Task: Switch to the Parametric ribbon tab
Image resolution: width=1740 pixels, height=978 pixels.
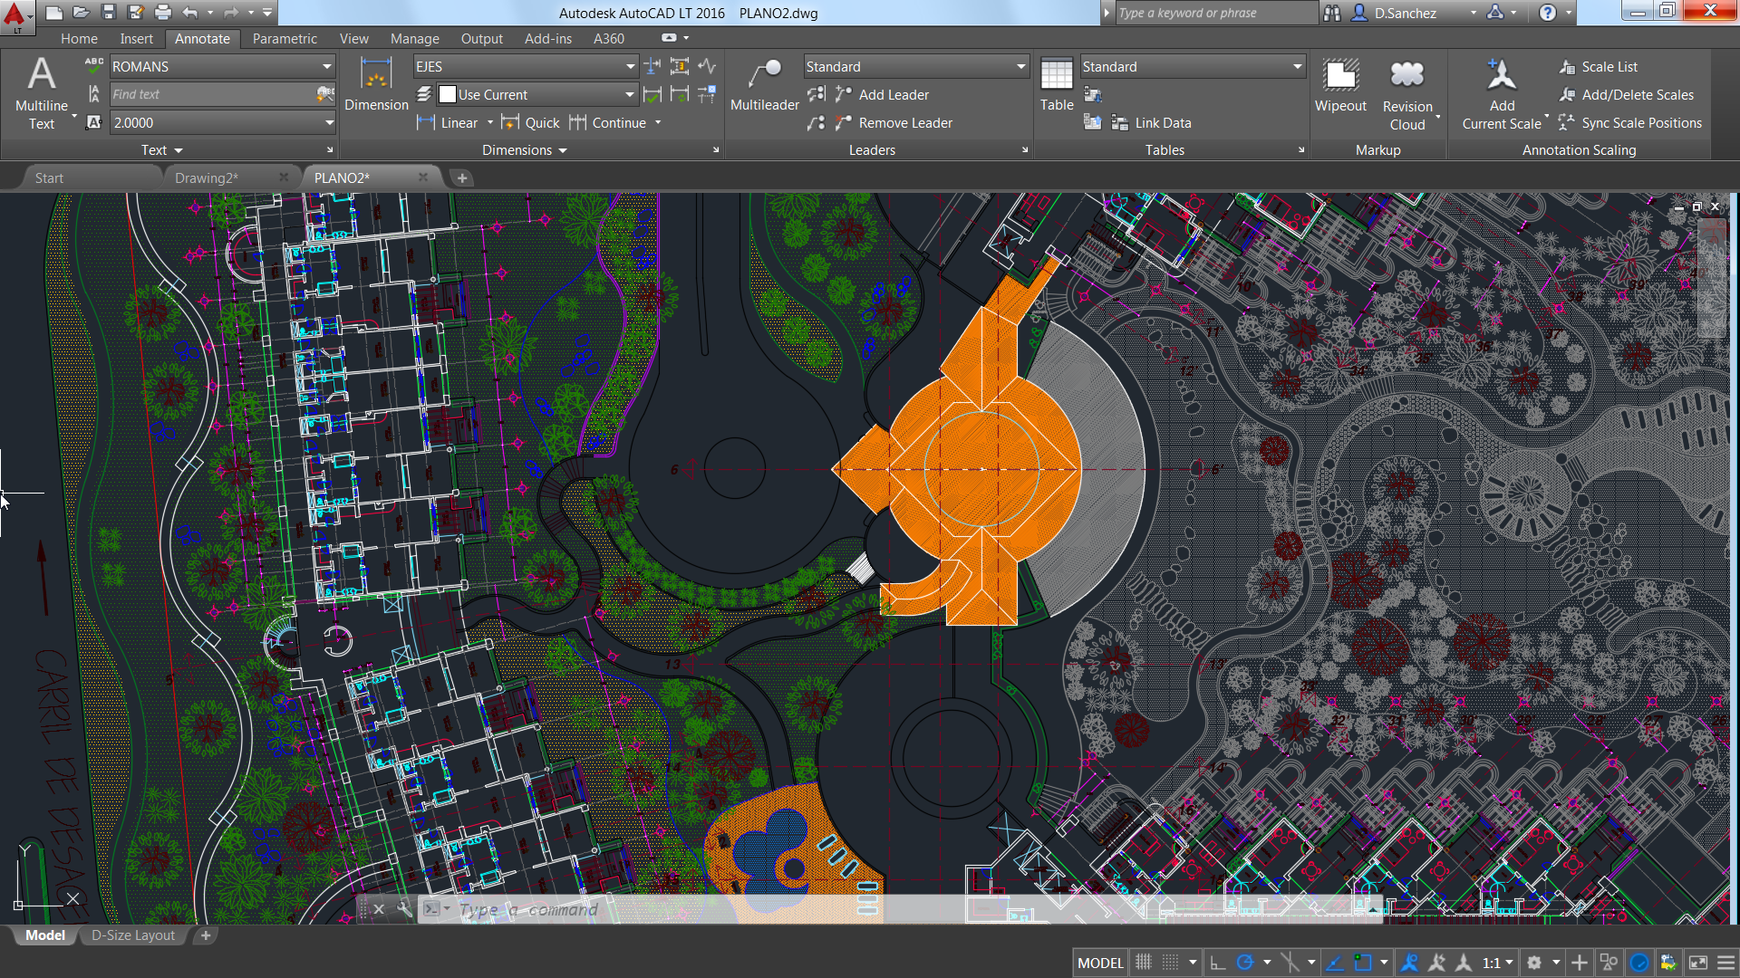Action: pyautogui.click(x=285, y=39)
